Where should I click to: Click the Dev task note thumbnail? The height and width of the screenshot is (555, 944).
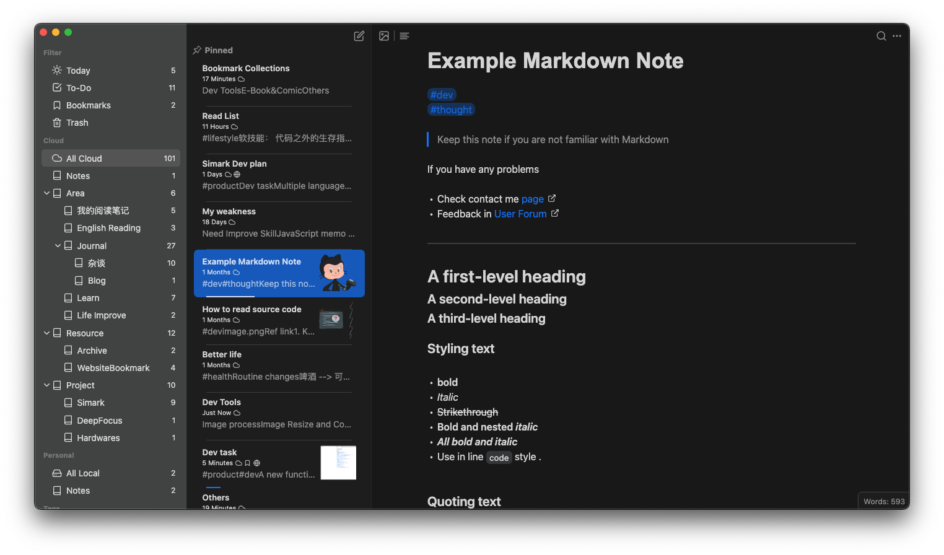[x=338, y=463]
